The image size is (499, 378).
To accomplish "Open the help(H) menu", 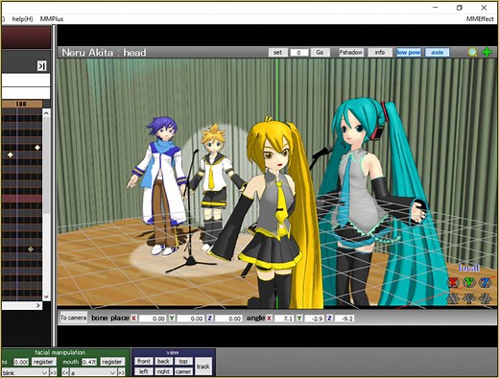I will click(x=22, y=19).
